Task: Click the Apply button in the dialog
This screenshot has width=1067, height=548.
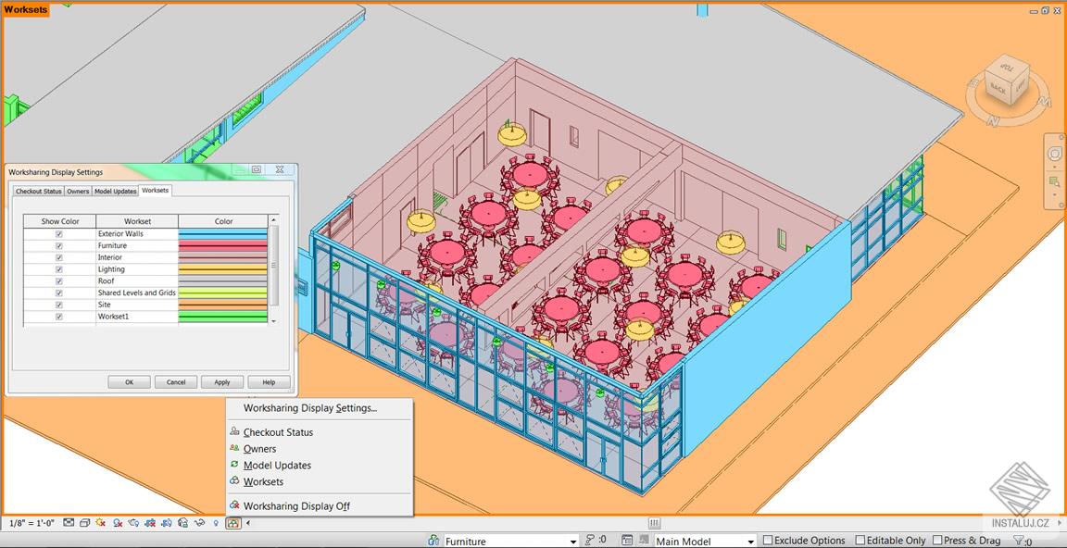Action: 221,381
